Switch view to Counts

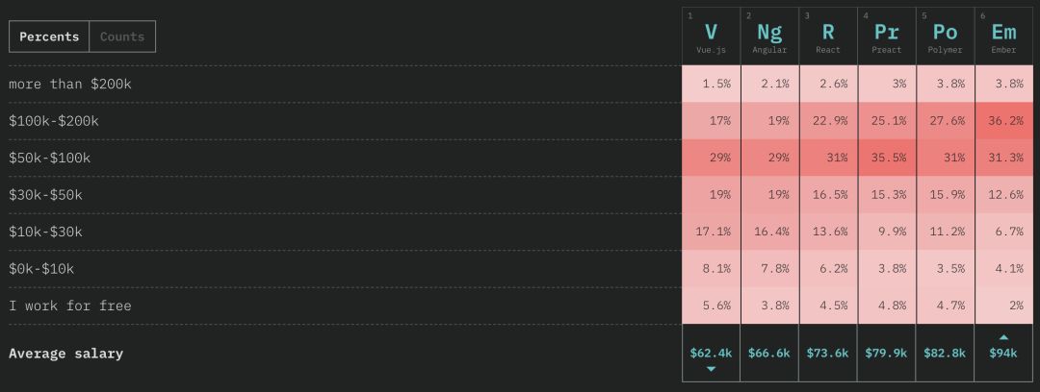coord(122,37)
